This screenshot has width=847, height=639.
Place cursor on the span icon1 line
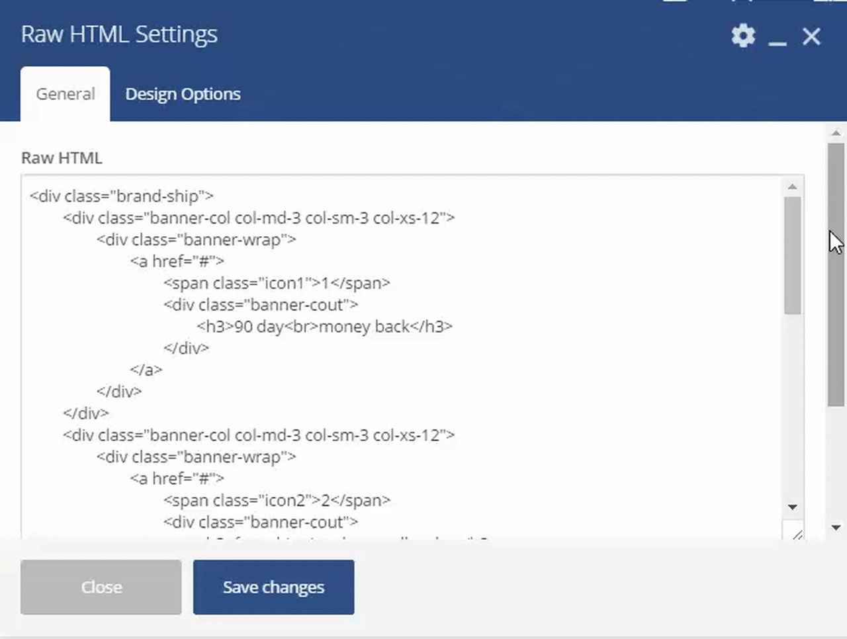coord(277,283)
